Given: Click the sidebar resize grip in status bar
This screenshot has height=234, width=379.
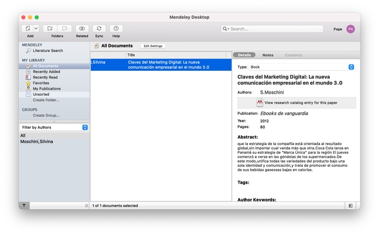Looking at the screenshot, I should [x=87, y=206].
